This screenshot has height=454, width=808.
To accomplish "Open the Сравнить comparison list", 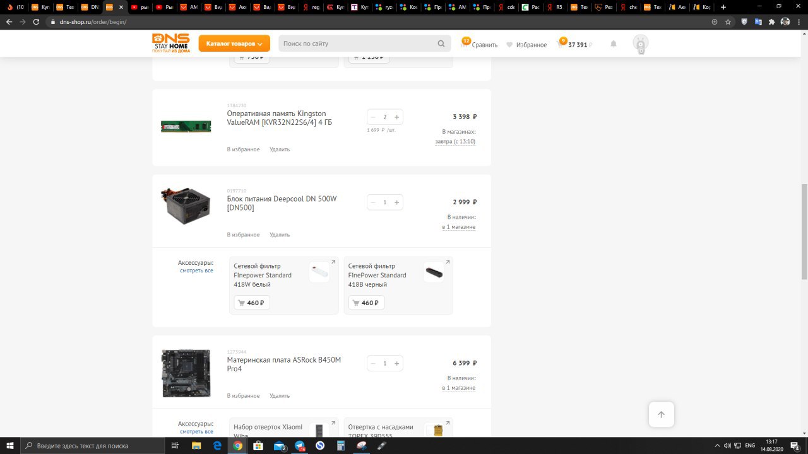I will [x=480, y=45].
